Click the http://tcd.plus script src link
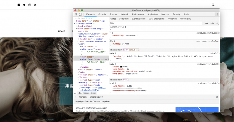The image size is (234, 122). pyautogui.click(x=92, y=89)
